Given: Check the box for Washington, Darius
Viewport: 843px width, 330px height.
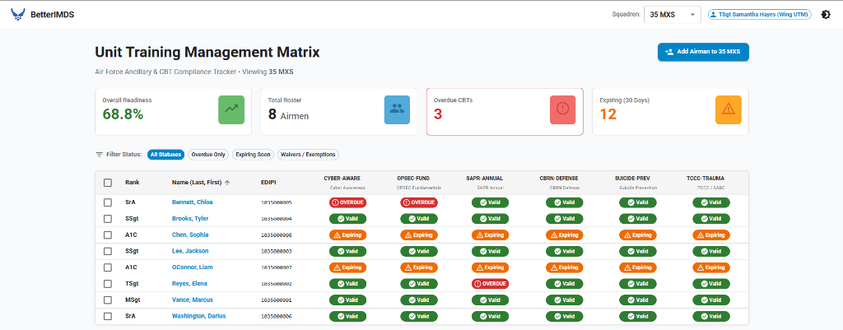Looking at the screenshot, I should pos(108,316).
